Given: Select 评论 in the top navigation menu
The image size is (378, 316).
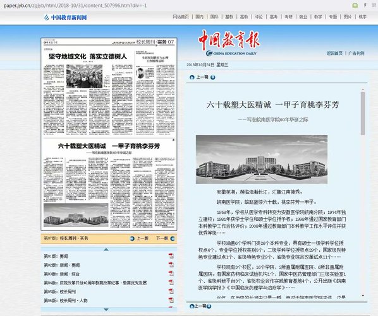Looking at the screenshot, I should [x=259, y=16].
